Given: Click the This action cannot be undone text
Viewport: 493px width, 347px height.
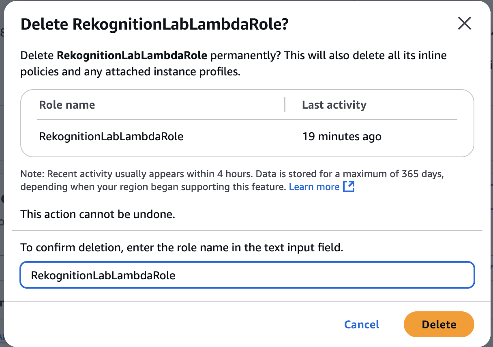Looking at the screenshot, I should click(x=98, y=214).
